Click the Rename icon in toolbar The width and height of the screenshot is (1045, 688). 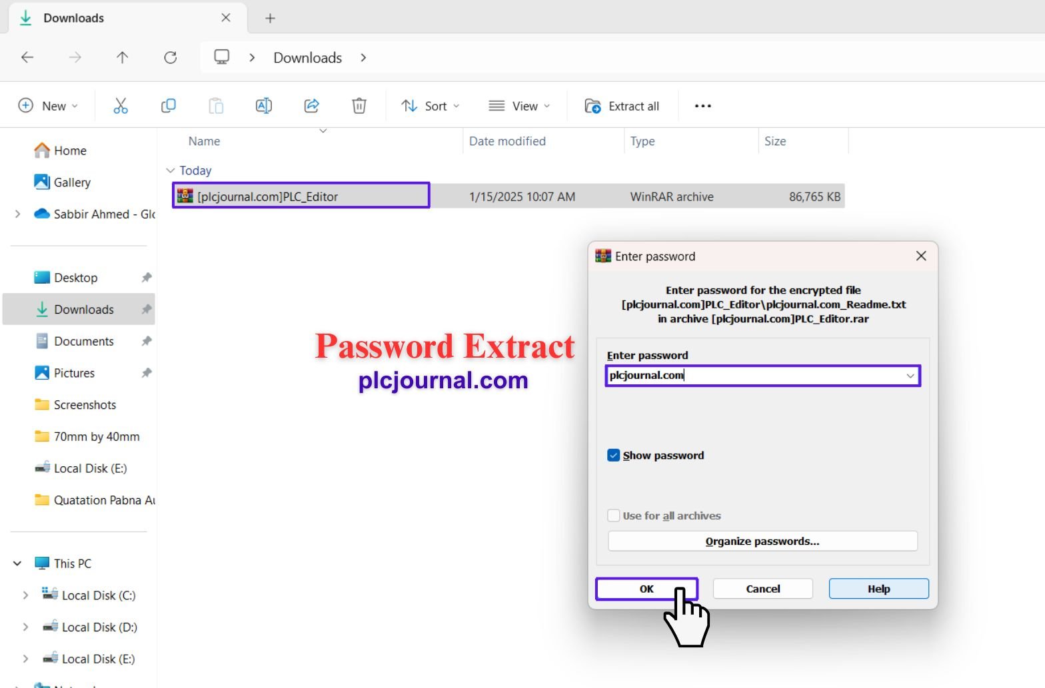click(264, 106)
